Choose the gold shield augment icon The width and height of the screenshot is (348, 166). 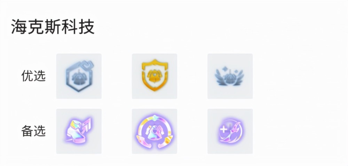[155, 75]
